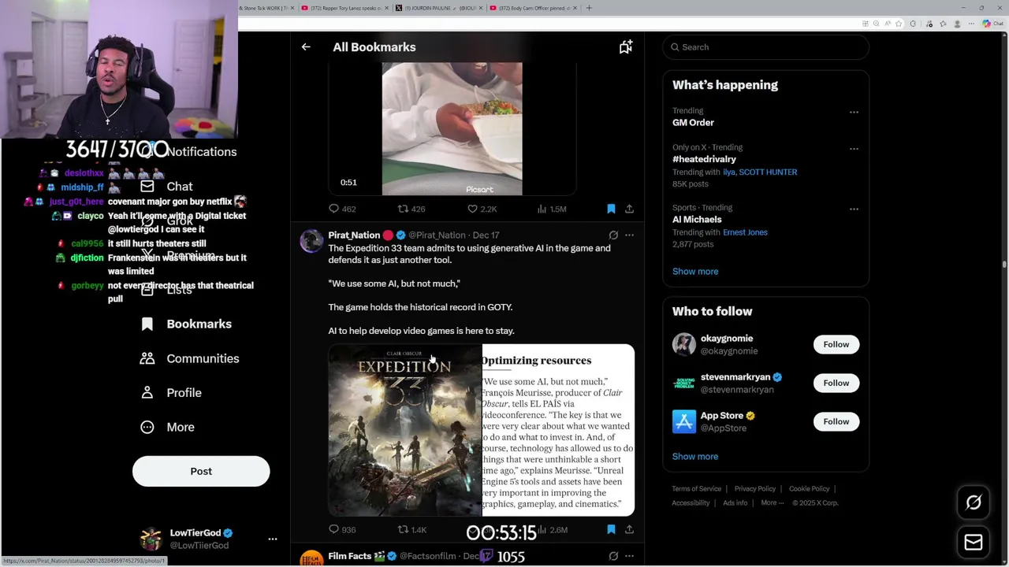Open the Al Michaels trending topic
This screenshot has height=567, width=1009.
pos(697,220)
